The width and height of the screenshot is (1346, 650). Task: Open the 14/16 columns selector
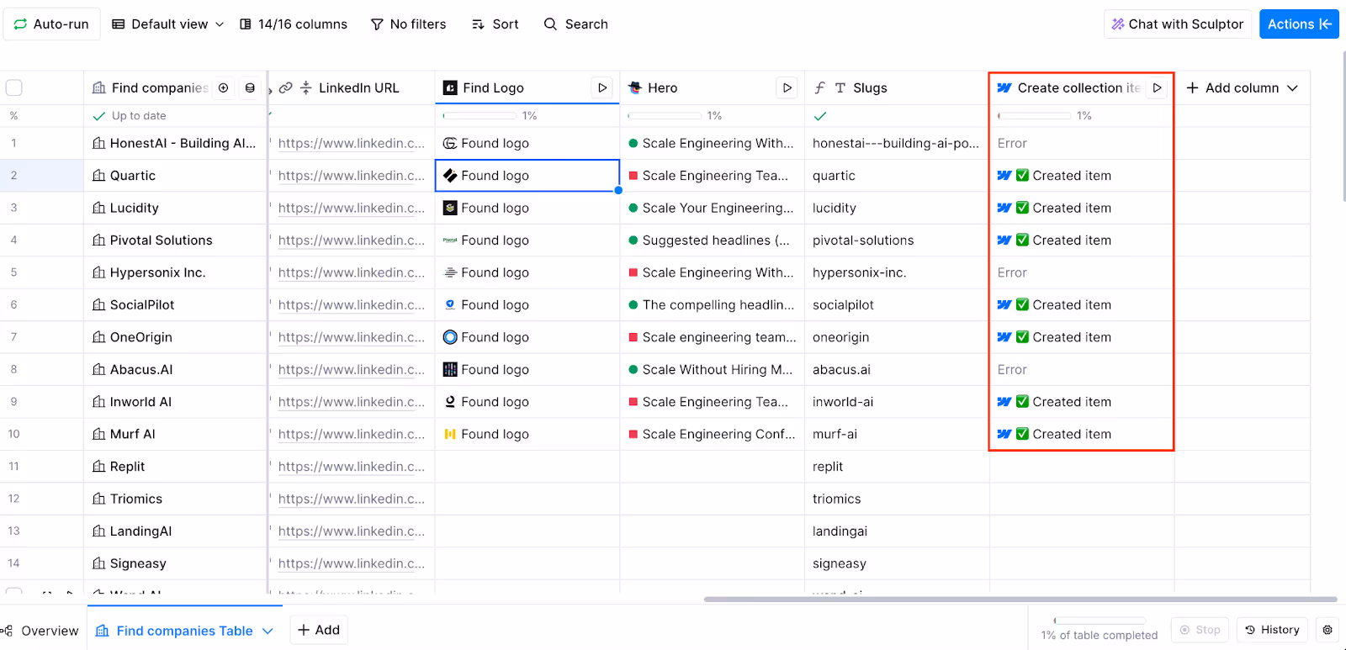pos(294,24)
